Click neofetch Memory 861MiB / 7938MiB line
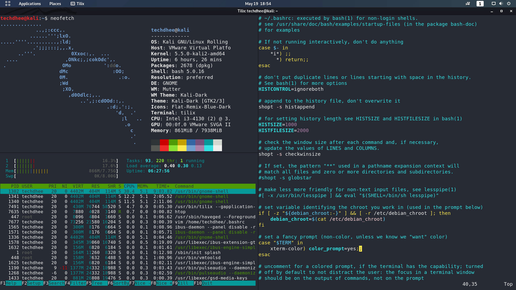The width and height of the screenshot is (516, 290). (187, 130)
